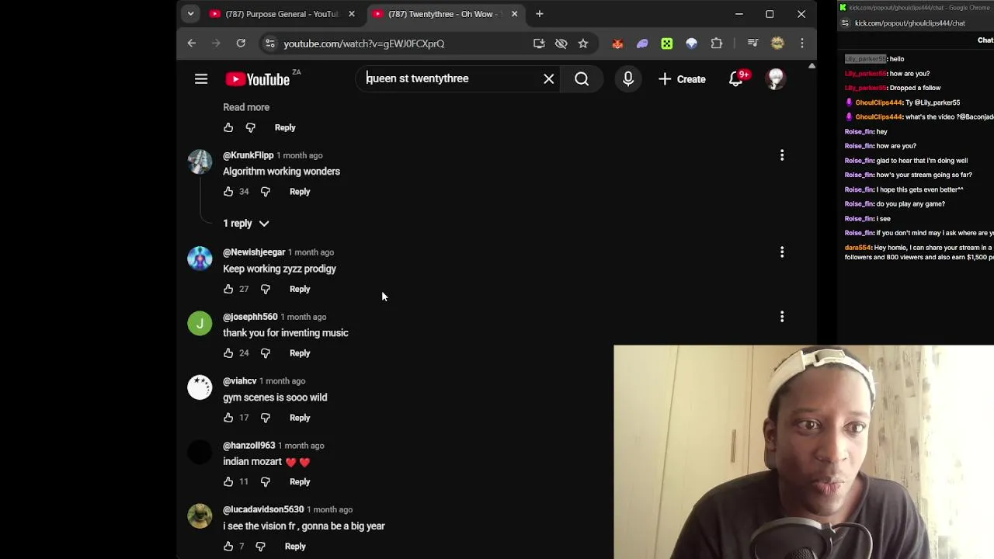Image resolution: width=994 pixels, height=559 pixels.
Task: Reply to the @josephh560 comment
Action: tap(300, 353)
